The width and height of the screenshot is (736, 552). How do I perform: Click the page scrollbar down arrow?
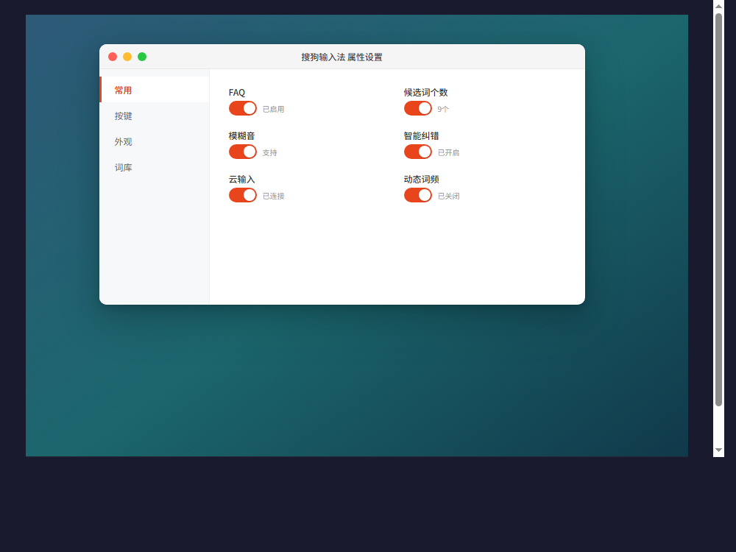tap(718, 450)
